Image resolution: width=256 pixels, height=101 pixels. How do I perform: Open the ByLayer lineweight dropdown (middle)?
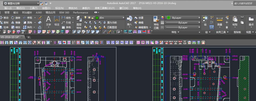pos(183,23)
